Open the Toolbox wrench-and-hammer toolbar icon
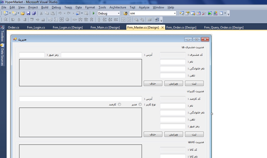267x158 pixels. point(204,13)
